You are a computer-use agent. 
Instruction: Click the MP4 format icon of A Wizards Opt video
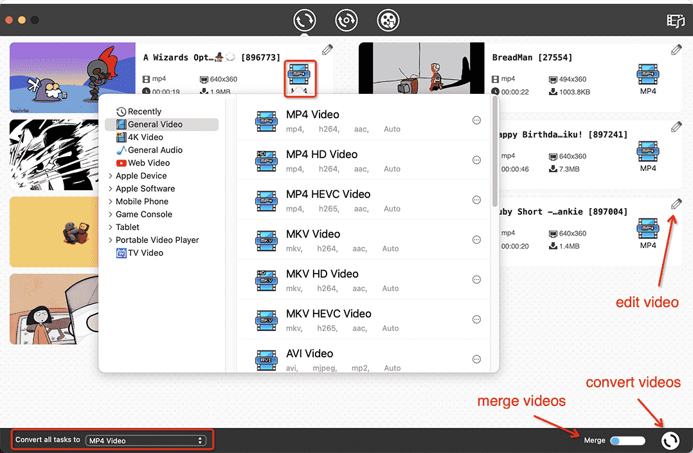click(299, 75)
